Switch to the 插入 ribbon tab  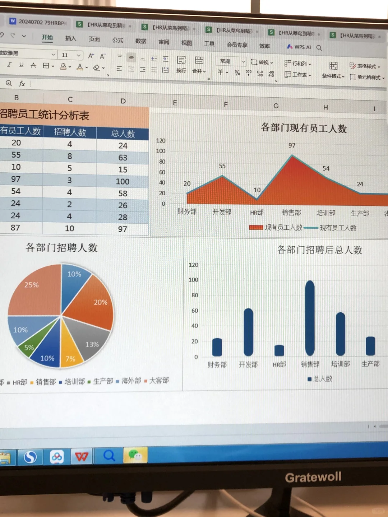pyautogui.click(x=70, y=39)
